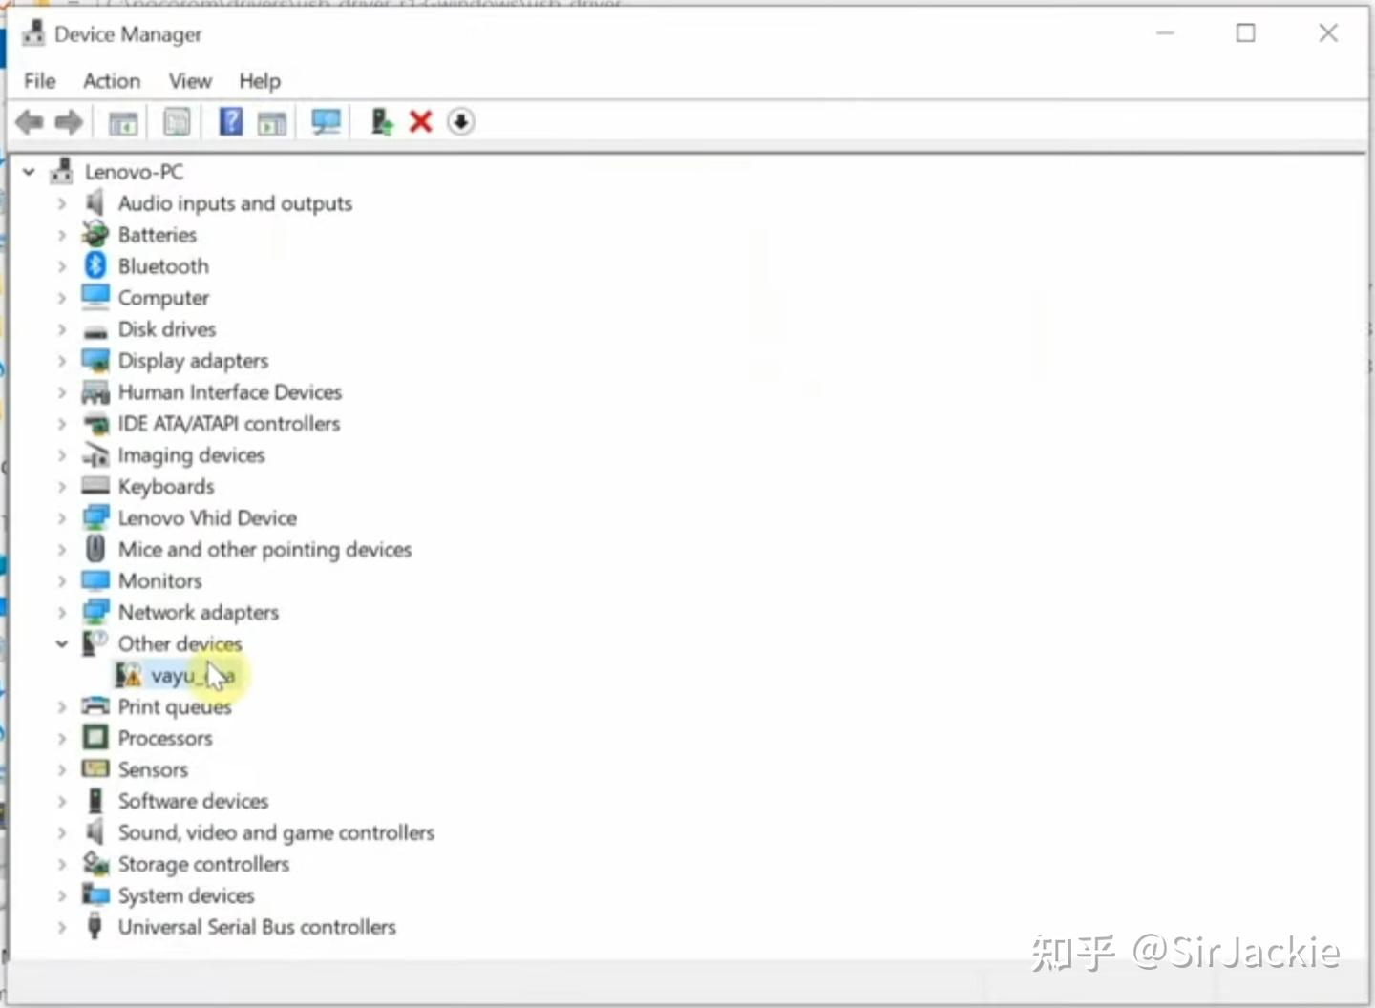Click the vayu device warning icon

coord(128,675)
